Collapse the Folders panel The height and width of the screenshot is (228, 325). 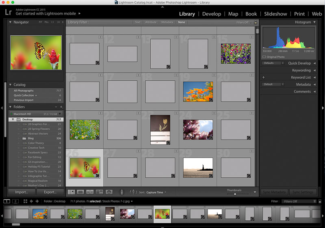pyautogui.click(x=10, y=107)
